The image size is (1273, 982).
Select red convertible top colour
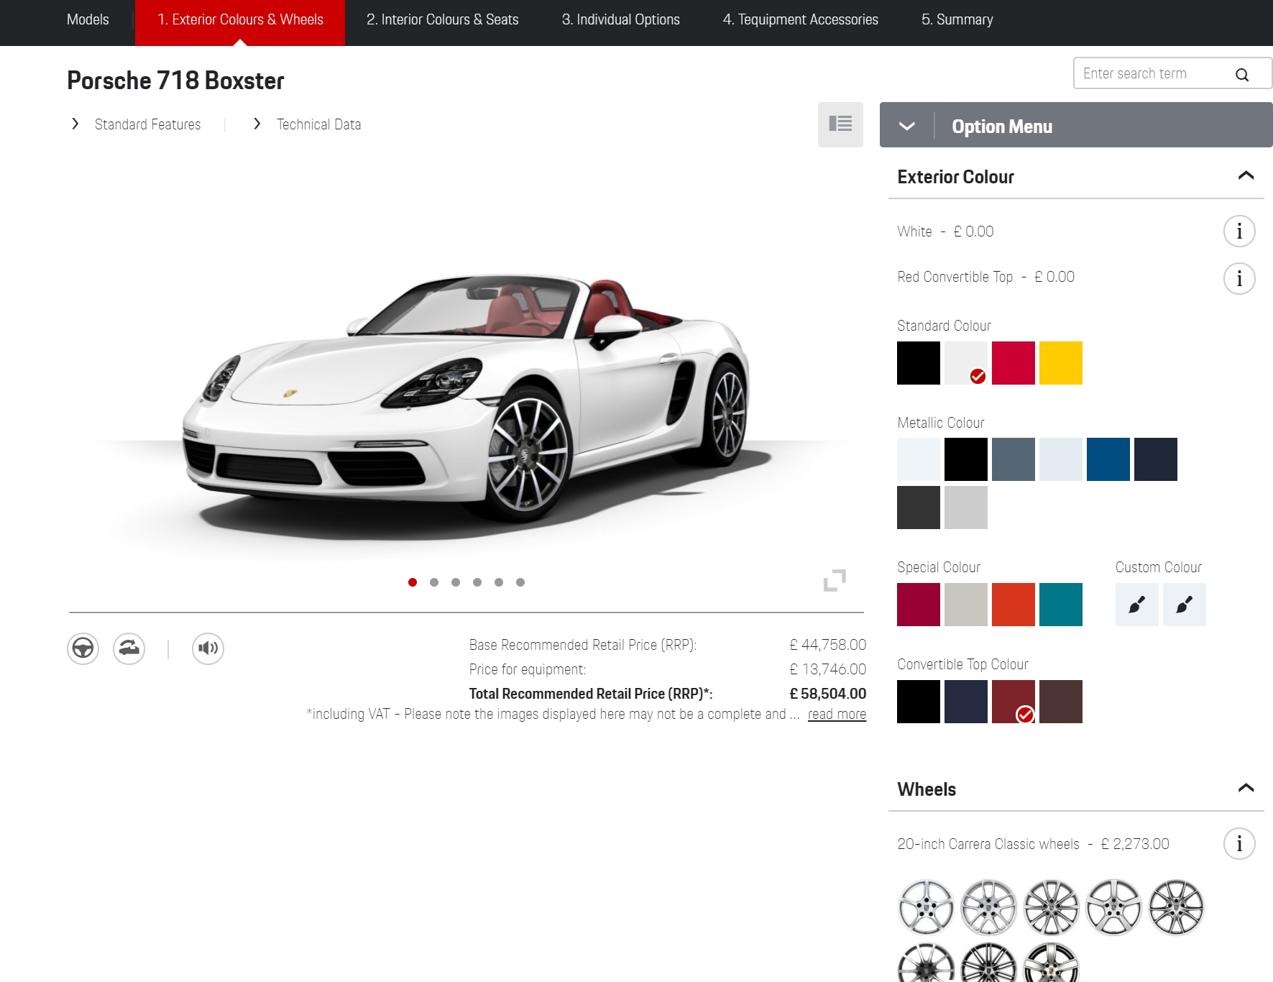[x=1014, y=702]
